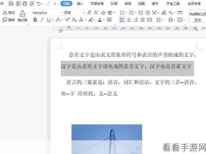Switch to the 引用 tab
This screenshot has height=154, width=206.
coord(114,4)
